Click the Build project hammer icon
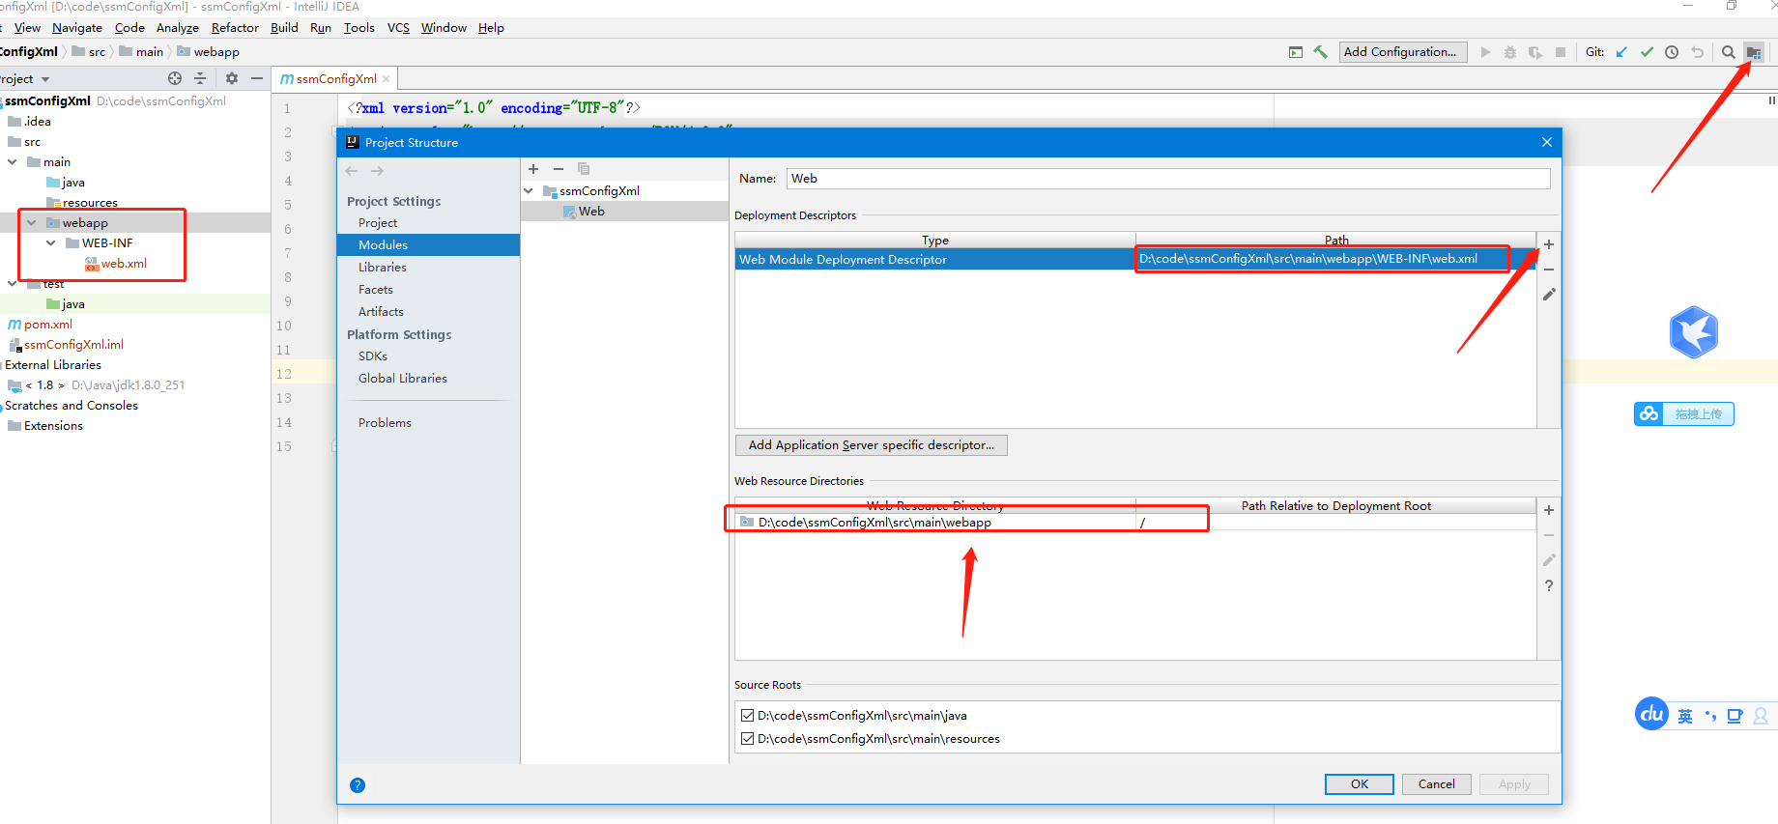Screen dimensions: 1778x824 [1320, 52]
